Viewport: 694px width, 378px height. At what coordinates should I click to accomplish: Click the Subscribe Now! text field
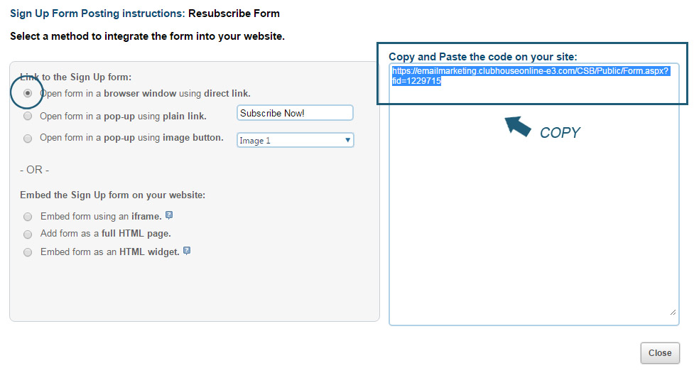click(x=295, y=113)
